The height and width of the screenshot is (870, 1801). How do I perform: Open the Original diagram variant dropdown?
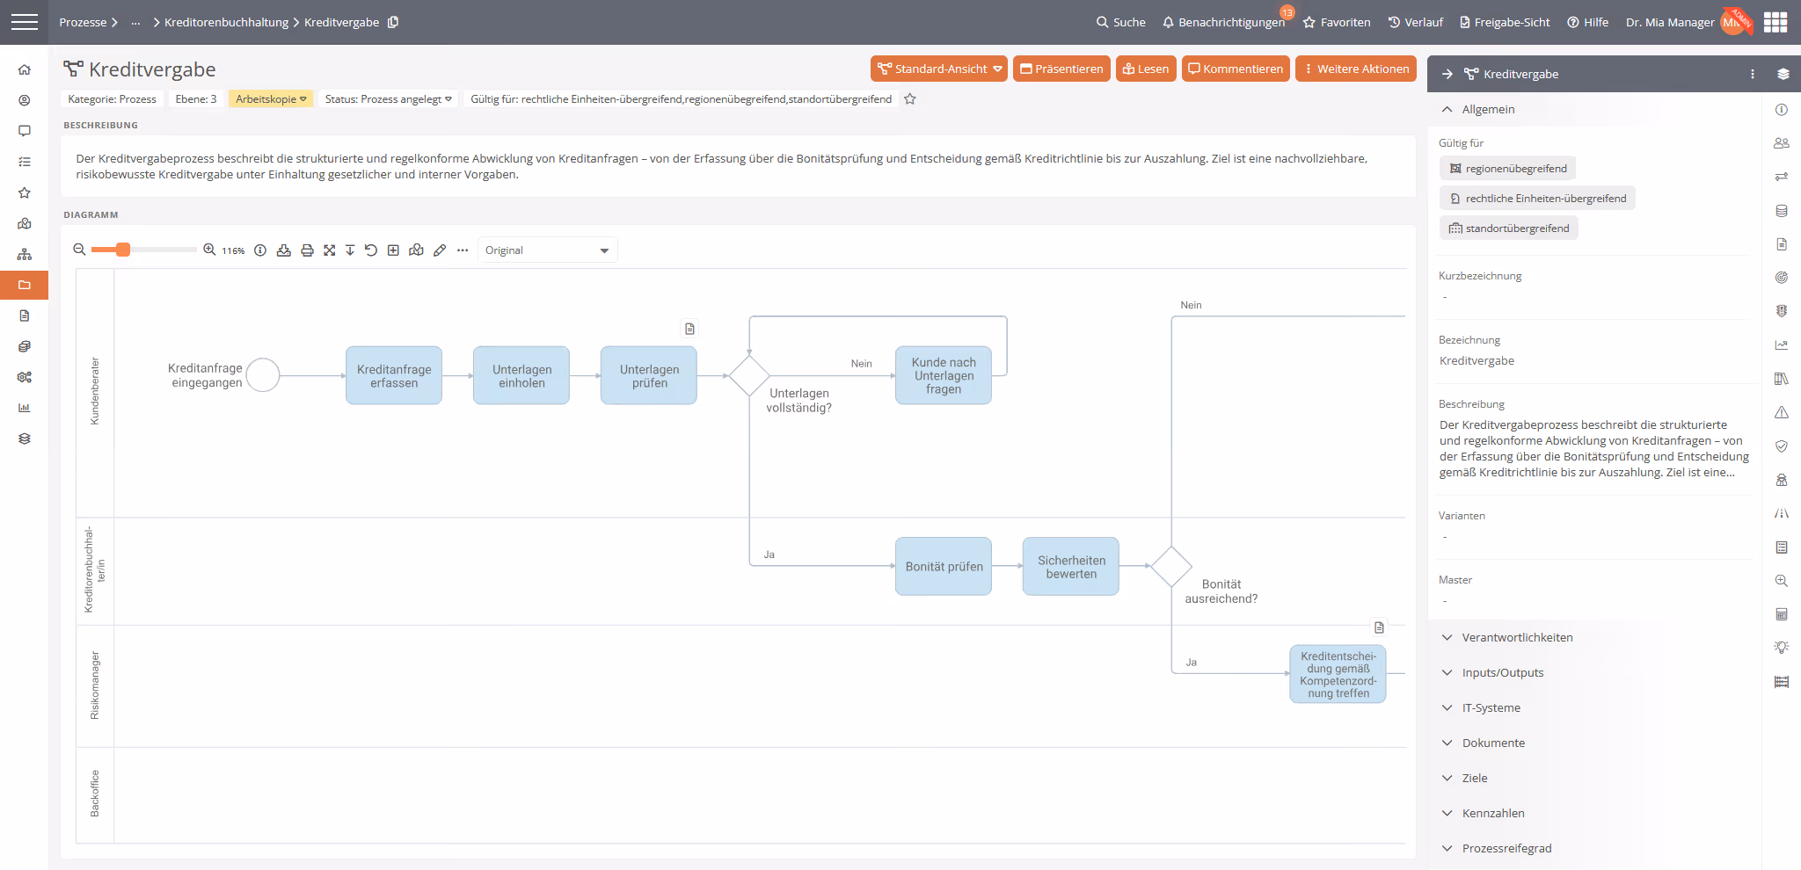pyautogui.click(x=547, y=250)
